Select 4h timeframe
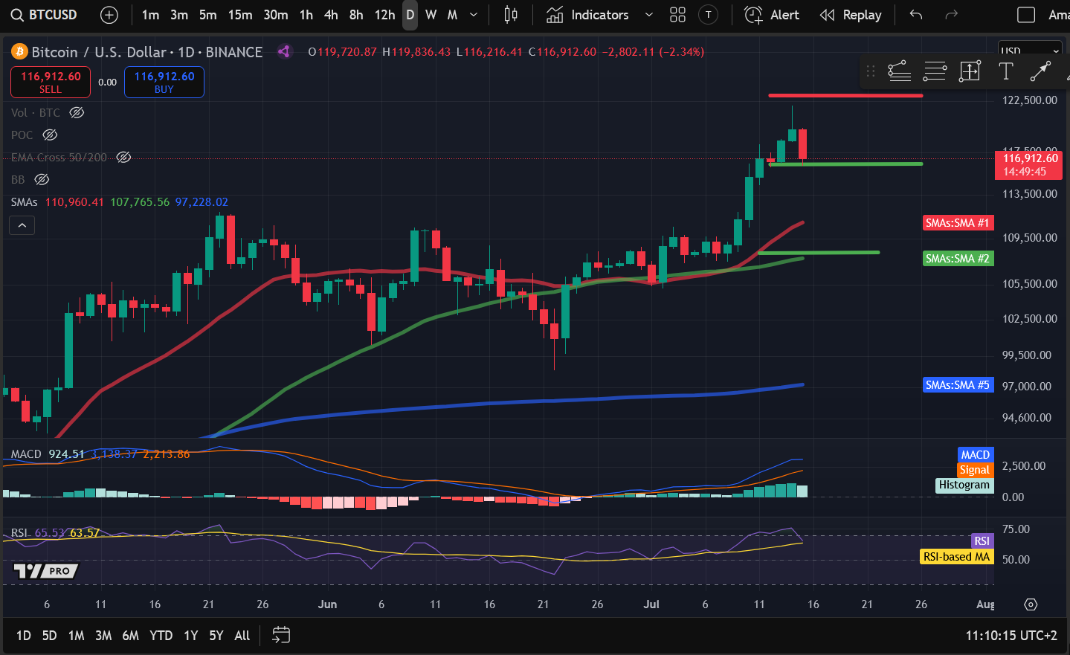Screen dimensions: 1070x655 (x=331, y=15)
